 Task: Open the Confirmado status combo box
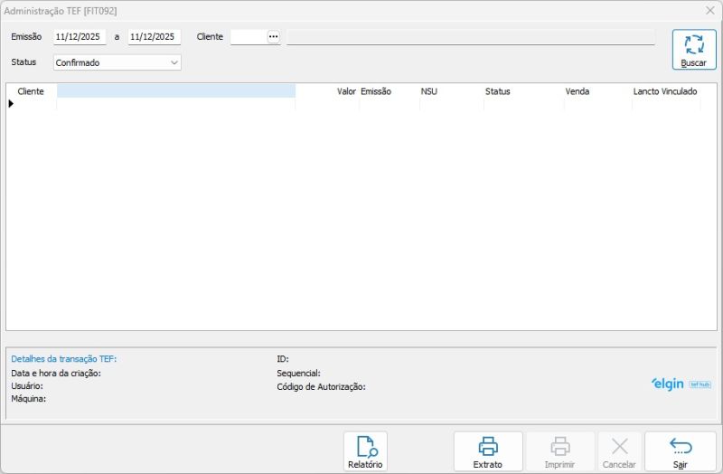point(110,62)
